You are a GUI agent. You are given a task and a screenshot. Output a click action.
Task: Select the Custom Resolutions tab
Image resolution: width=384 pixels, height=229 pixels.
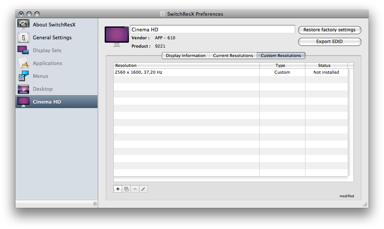pyautogui.click(x=281, y=56)
